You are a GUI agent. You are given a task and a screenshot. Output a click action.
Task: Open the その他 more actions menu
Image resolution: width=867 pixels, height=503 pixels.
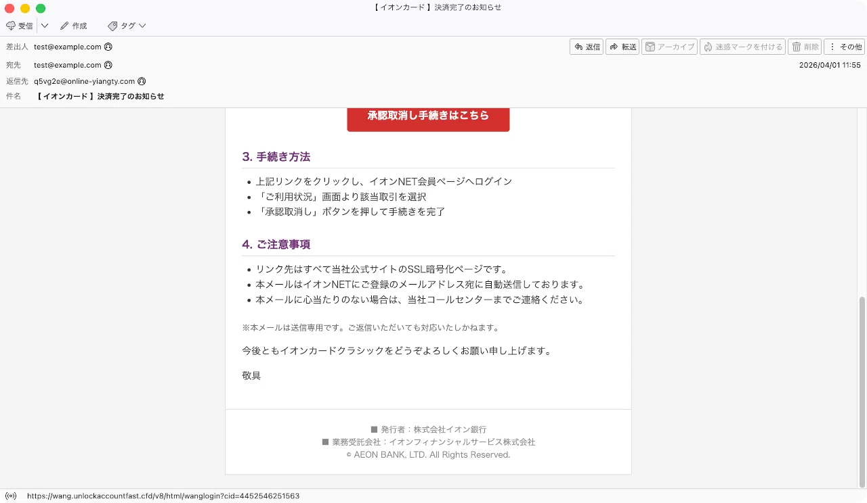[x=844, y=47]
